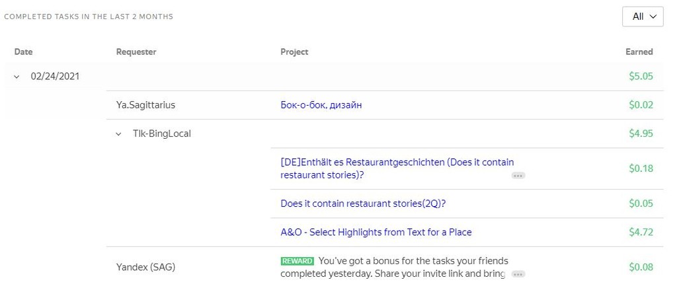The width and height of the screenshot is (677, 288).
Task: Click the $5.05 daily total amount
Action: [x=641, y=77]
